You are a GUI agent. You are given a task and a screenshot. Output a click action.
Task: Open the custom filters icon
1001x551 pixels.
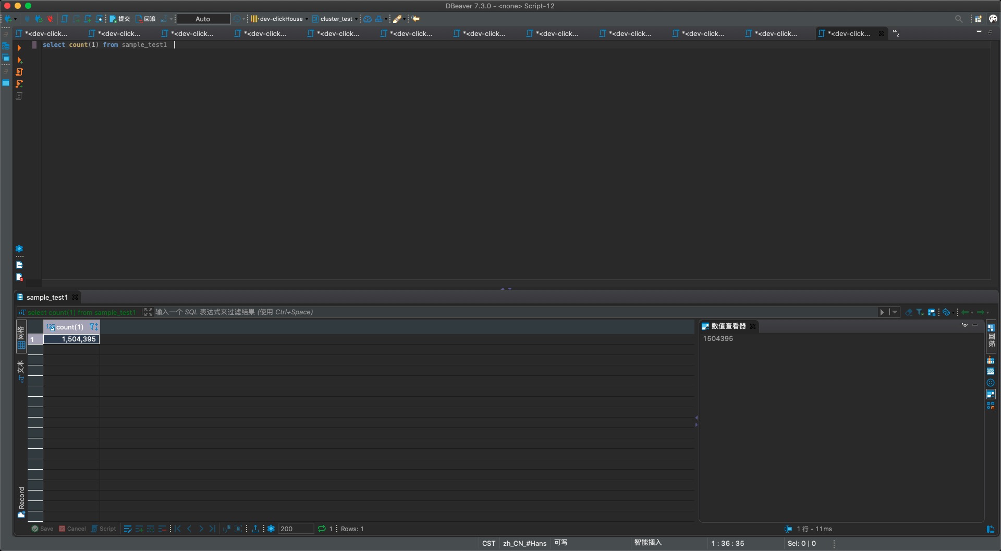pyautogui.click(x=932, y=312)
